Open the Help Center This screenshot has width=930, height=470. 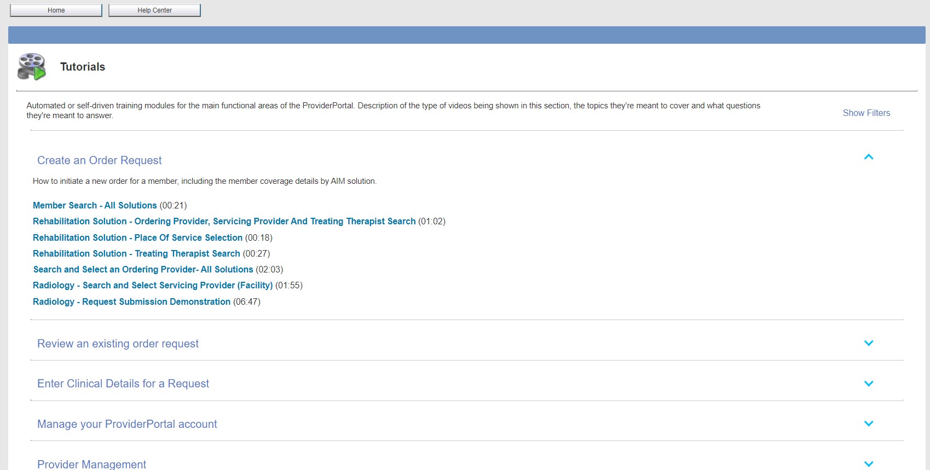point(154,10)
